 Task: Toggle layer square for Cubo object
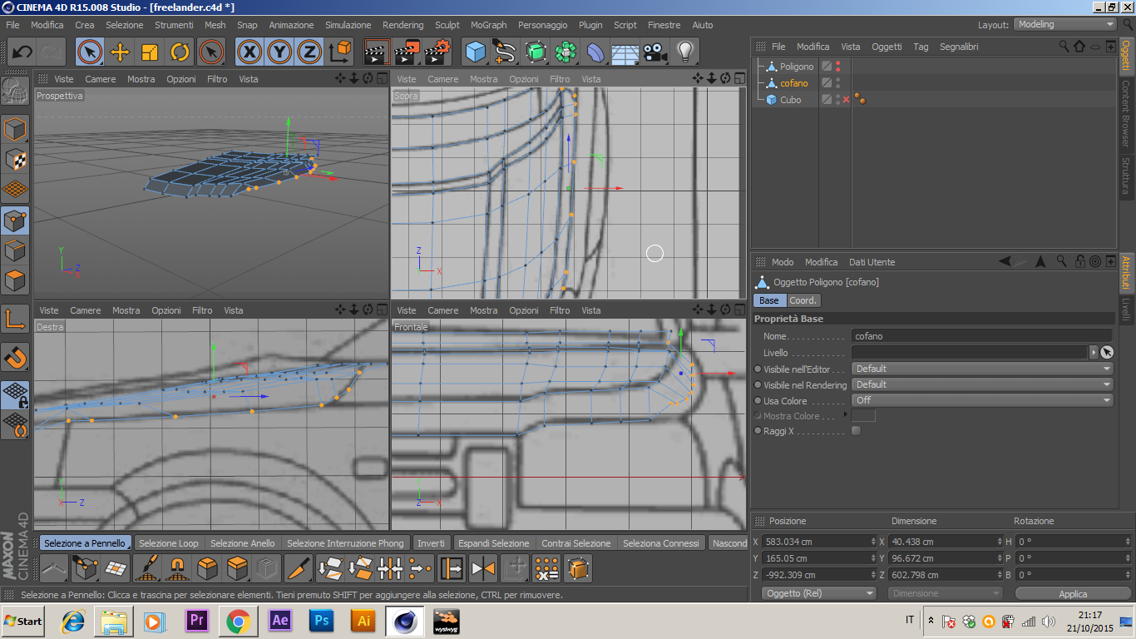827,100
